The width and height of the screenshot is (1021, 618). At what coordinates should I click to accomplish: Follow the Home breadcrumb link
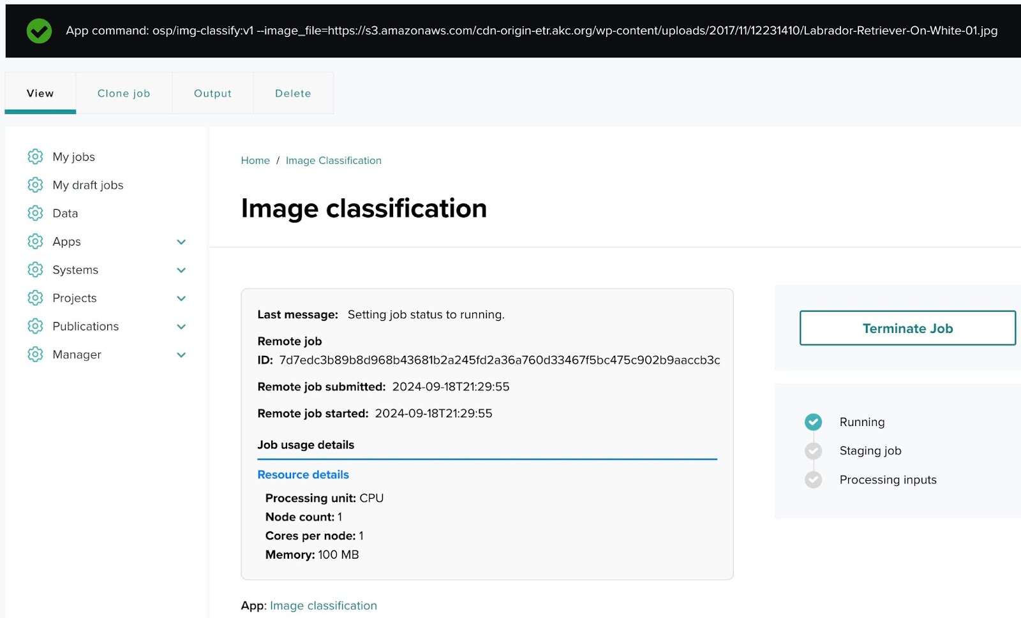point(255,161)
